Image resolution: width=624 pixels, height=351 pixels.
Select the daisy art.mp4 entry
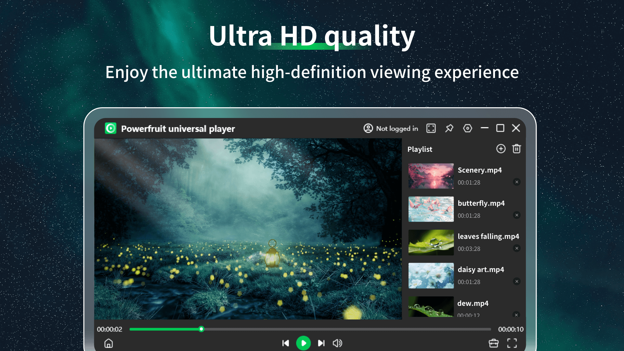tap(481, 270)
